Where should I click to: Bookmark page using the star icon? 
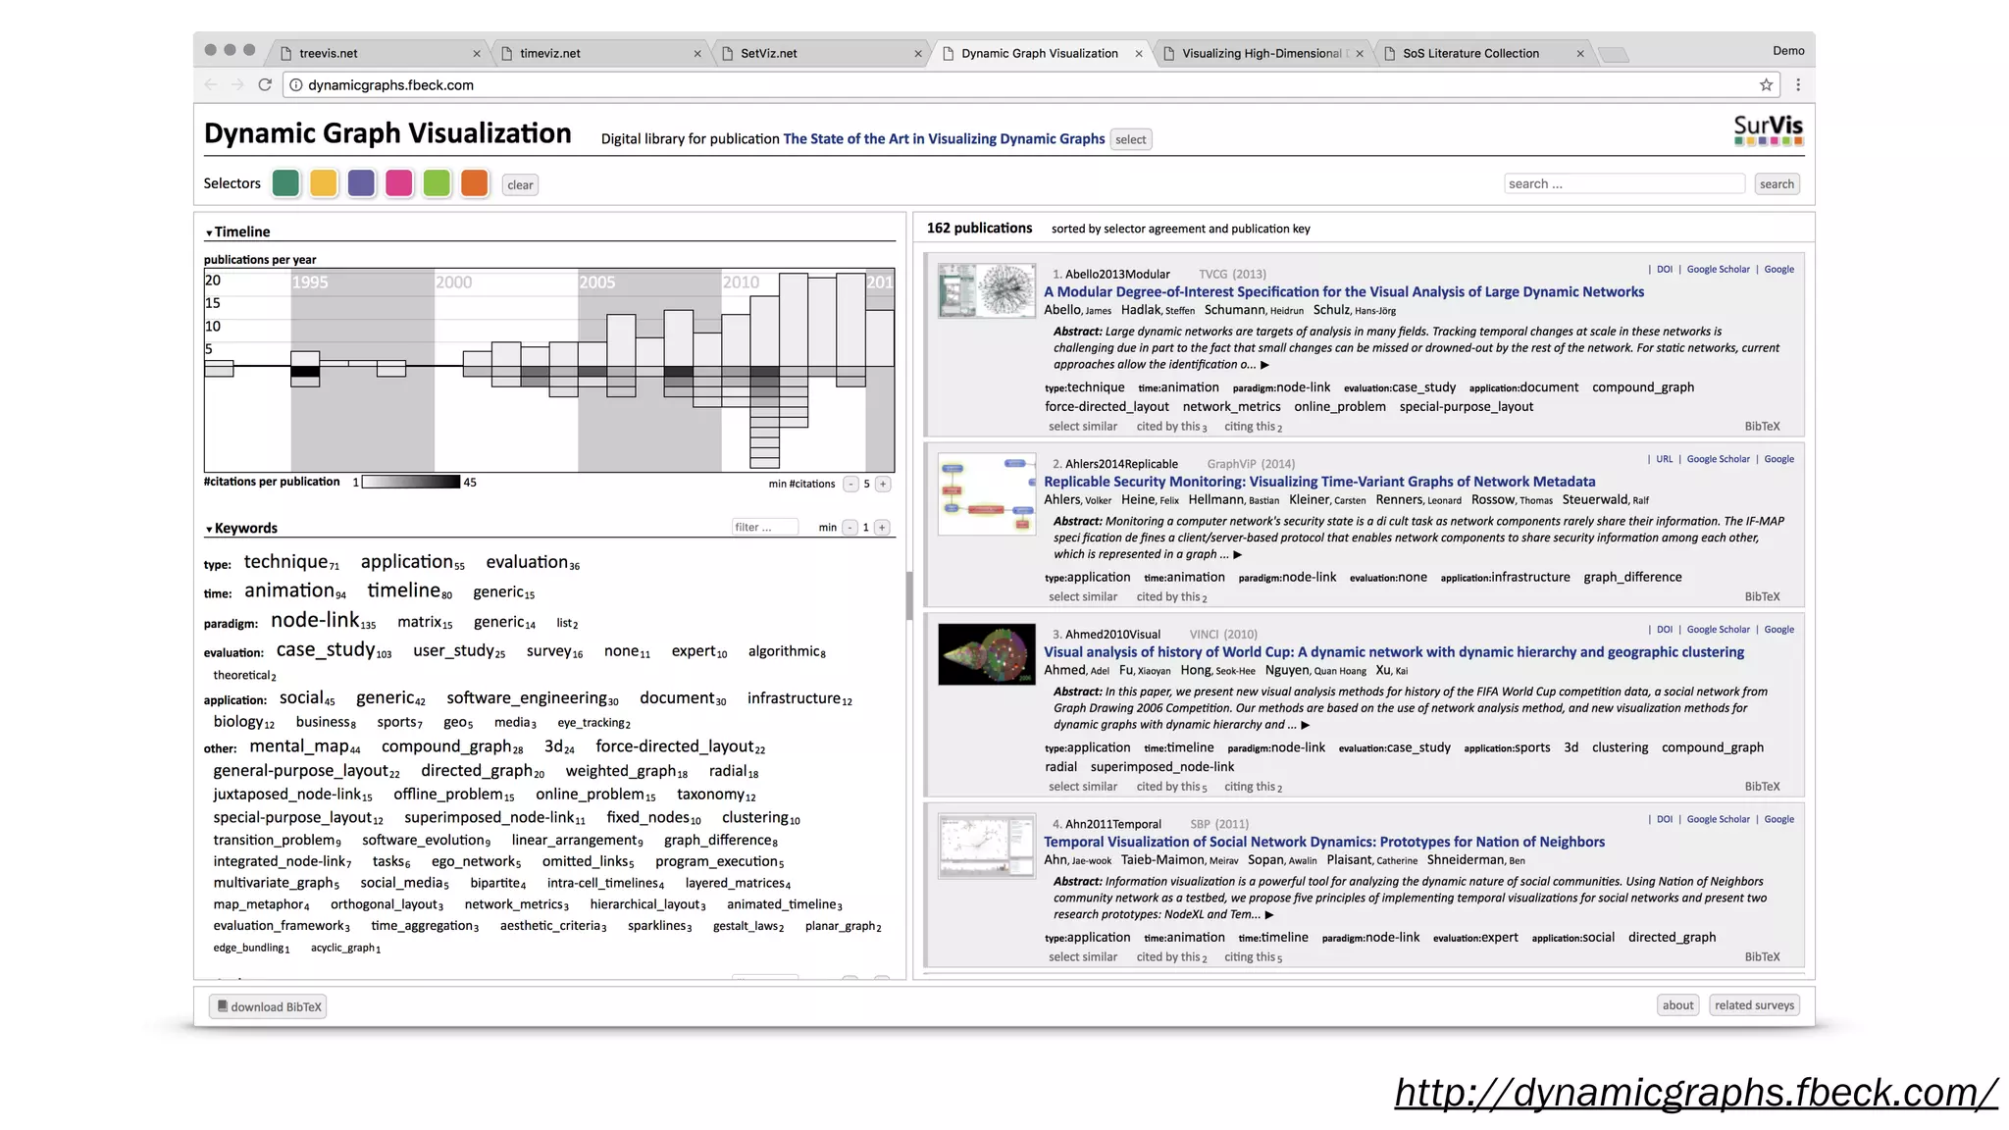(x=1766, y=85)
